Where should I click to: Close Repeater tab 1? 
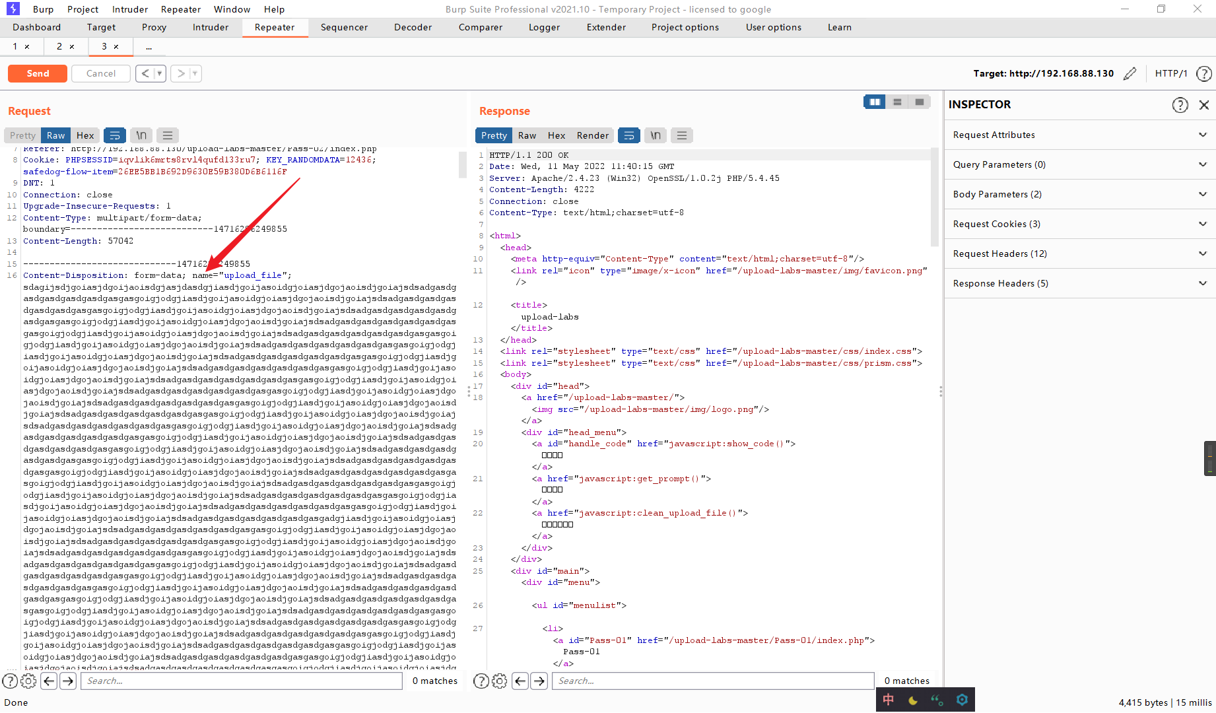27,47
